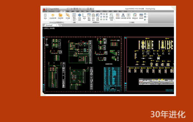This screenshot has height=122, width=193.
Task: Open the 接线表 wiring table icon
Action: pyautogui.click(x=141, y=15)
